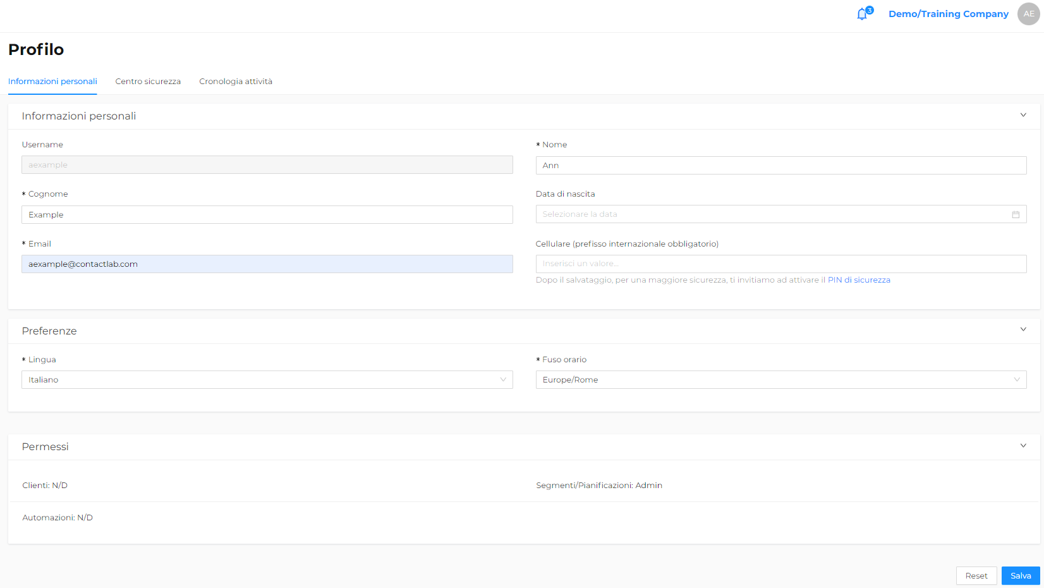Click the Preferenze section title

pos(49,331)
